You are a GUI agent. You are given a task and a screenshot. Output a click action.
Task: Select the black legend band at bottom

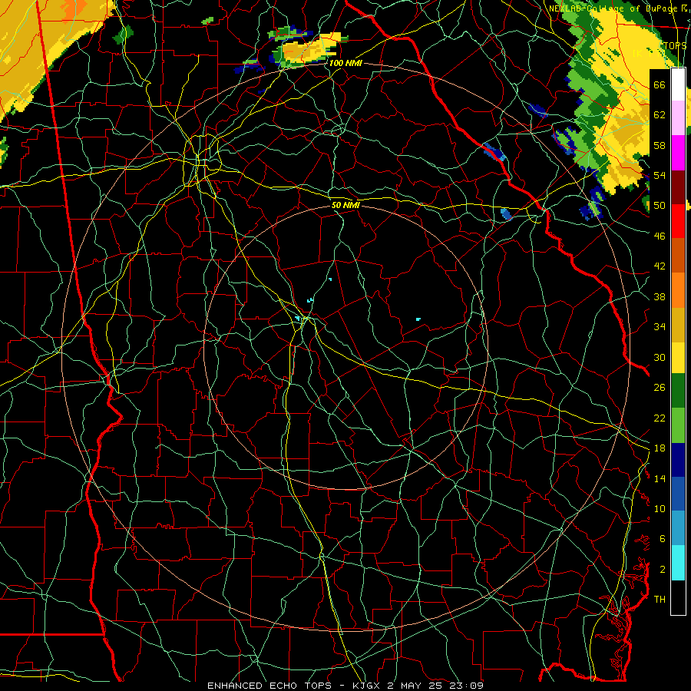pos(678,597)
